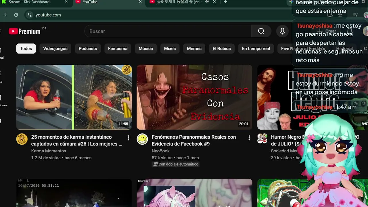368x207 pixels.
Task: Select the Mixes chip
Action: 170,49
